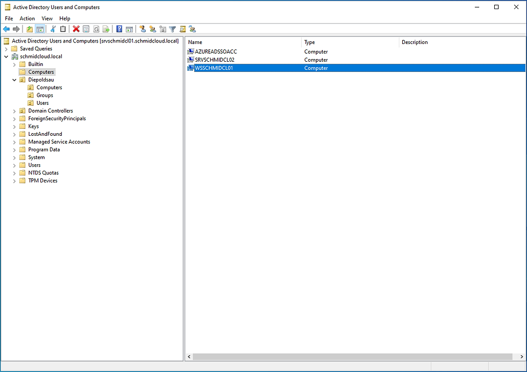Select the Computers container under schmidcloud.local
The height and width of the screenshot is (372, 527).
41,72
